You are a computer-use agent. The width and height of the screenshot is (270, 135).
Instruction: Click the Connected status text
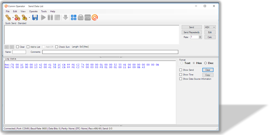point(9,129)
